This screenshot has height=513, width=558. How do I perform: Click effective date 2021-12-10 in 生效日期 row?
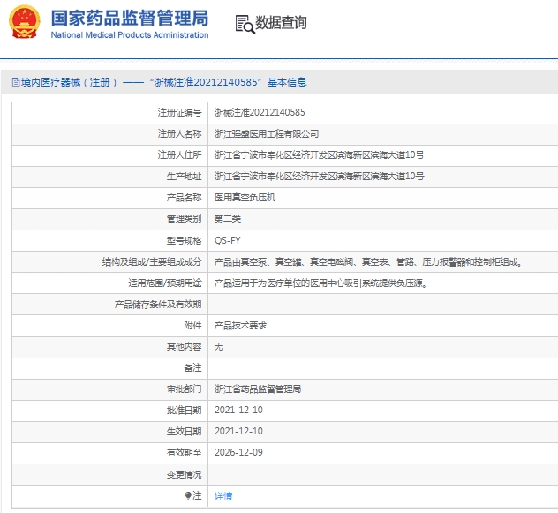tap(238, 431)
